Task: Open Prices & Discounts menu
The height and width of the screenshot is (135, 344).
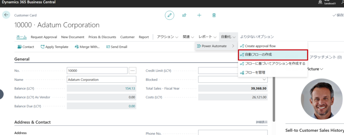Action: [x=102, y=37]
